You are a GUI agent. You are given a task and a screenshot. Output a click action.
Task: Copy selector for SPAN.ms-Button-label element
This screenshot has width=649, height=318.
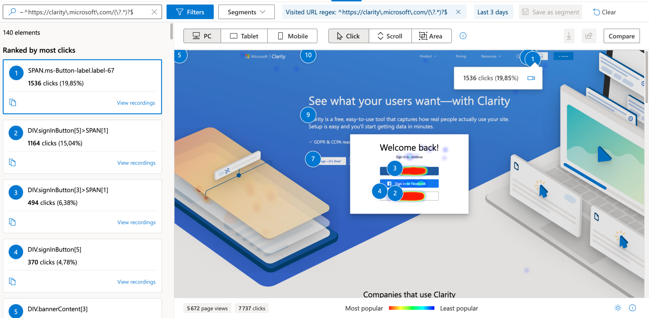[13, 102]
